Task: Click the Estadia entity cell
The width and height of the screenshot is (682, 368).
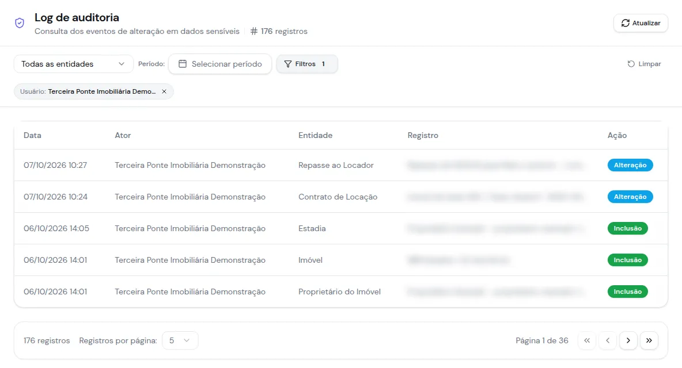Action: click(x=312, y=229)
